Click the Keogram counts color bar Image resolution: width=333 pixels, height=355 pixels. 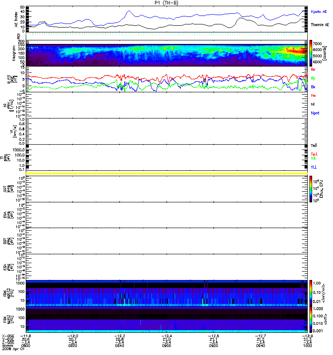(311, 53)
